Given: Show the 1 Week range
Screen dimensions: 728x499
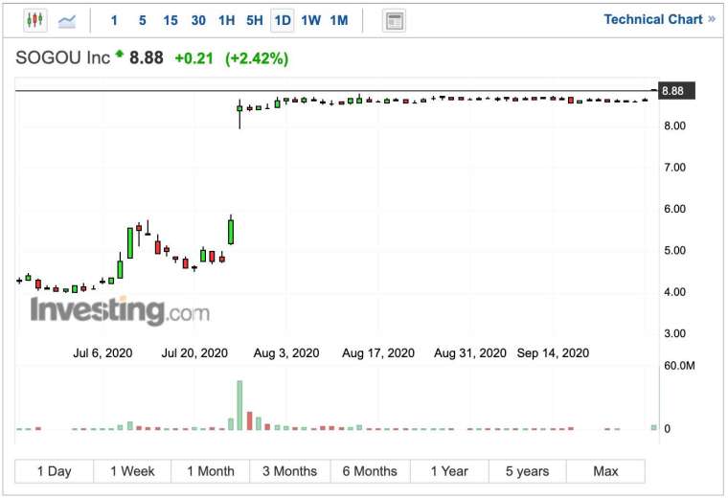Looking at the screenshot, I should coord(132,471).
